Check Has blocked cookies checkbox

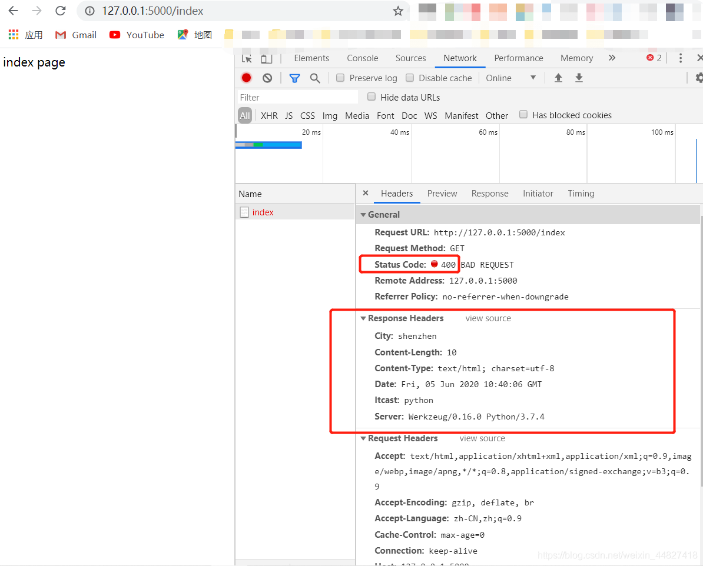[x=523, y=114]
